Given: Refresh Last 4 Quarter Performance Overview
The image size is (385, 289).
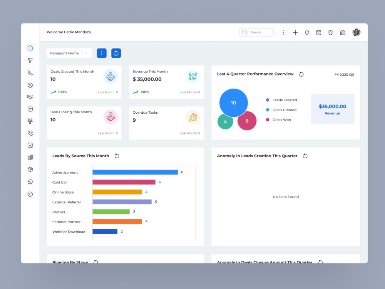Looking at the screenshot, I should (x=301, y=74).
